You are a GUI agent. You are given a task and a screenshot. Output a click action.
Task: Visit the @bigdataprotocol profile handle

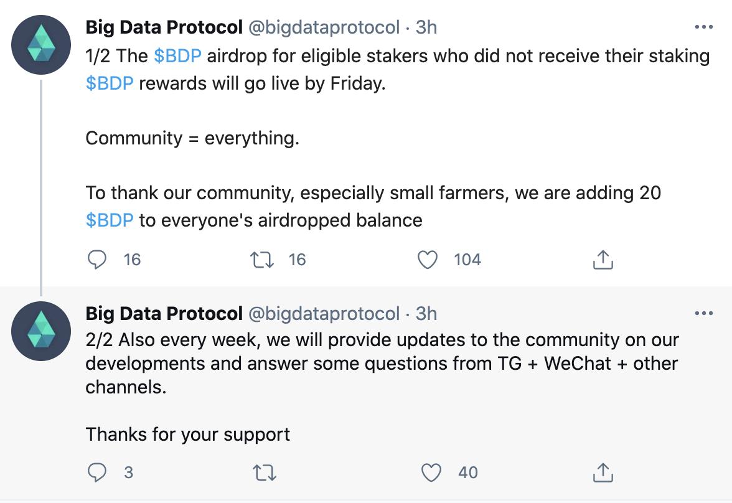coord(329,27)
